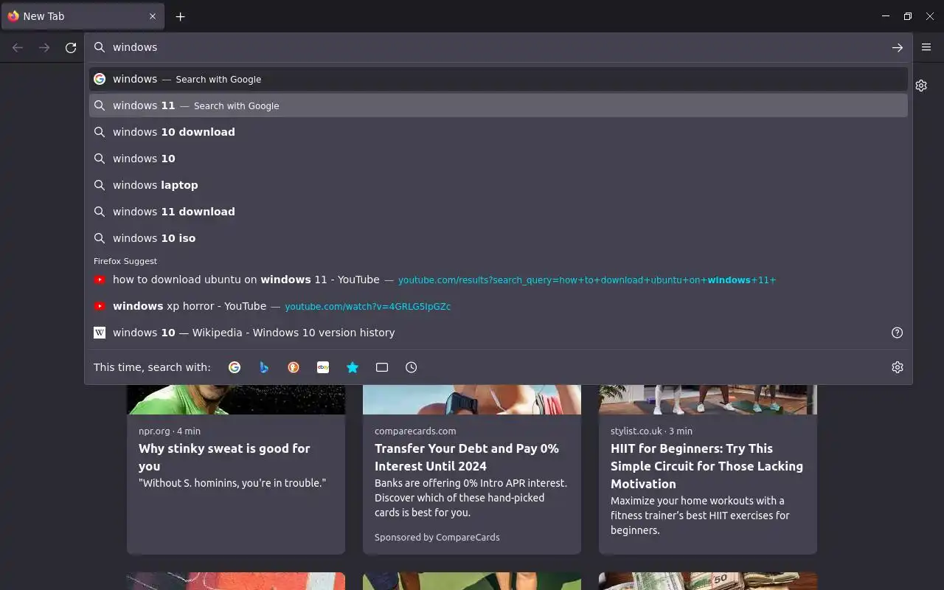Open 'how to download ubuntu on windows 11' YouTube result
This screenshot has width=944, height=590.
499,280
